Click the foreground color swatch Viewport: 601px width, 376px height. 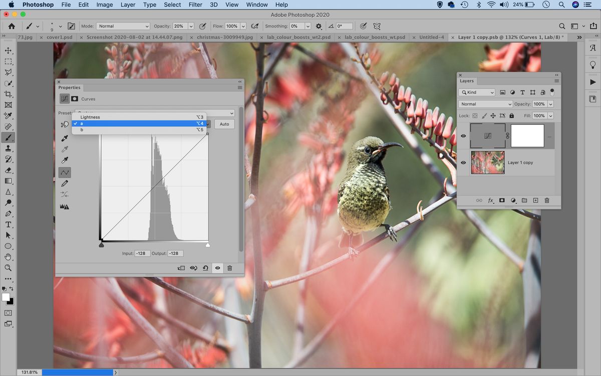(6, 297)
